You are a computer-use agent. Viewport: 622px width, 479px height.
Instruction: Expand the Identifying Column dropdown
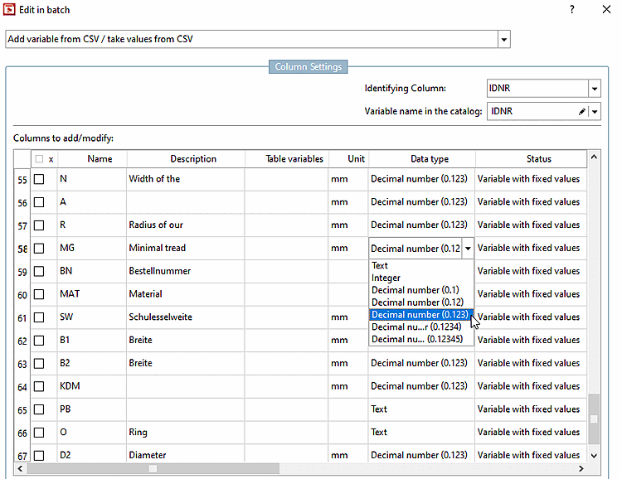pos(594,89)
